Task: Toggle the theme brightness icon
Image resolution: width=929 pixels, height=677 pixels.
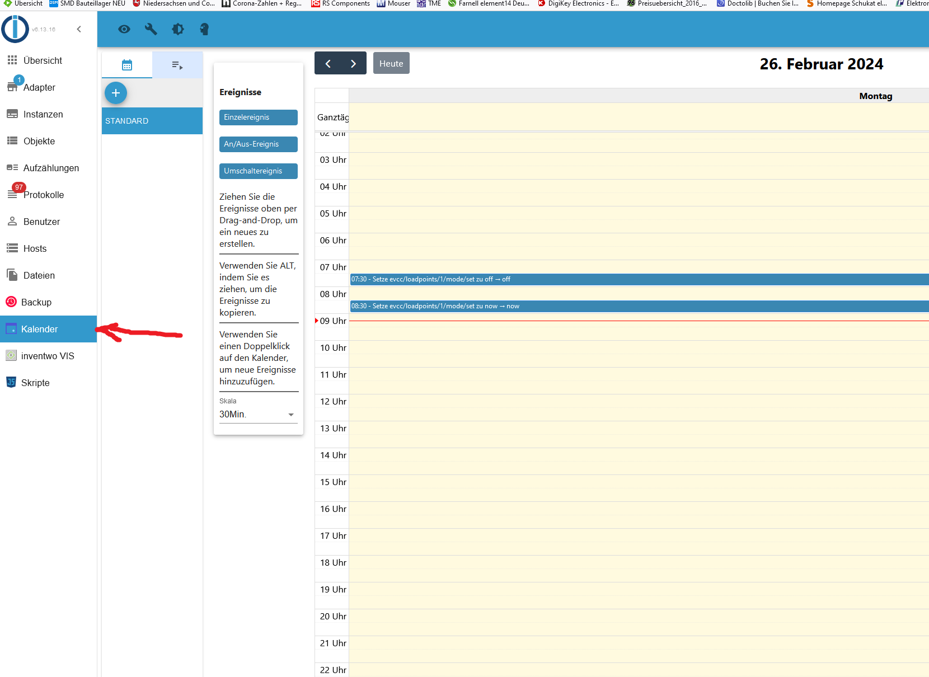Action: point(178,29)
